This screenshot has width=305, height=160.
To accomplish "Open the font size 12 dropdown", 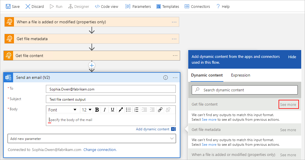I will click(87, 110).
